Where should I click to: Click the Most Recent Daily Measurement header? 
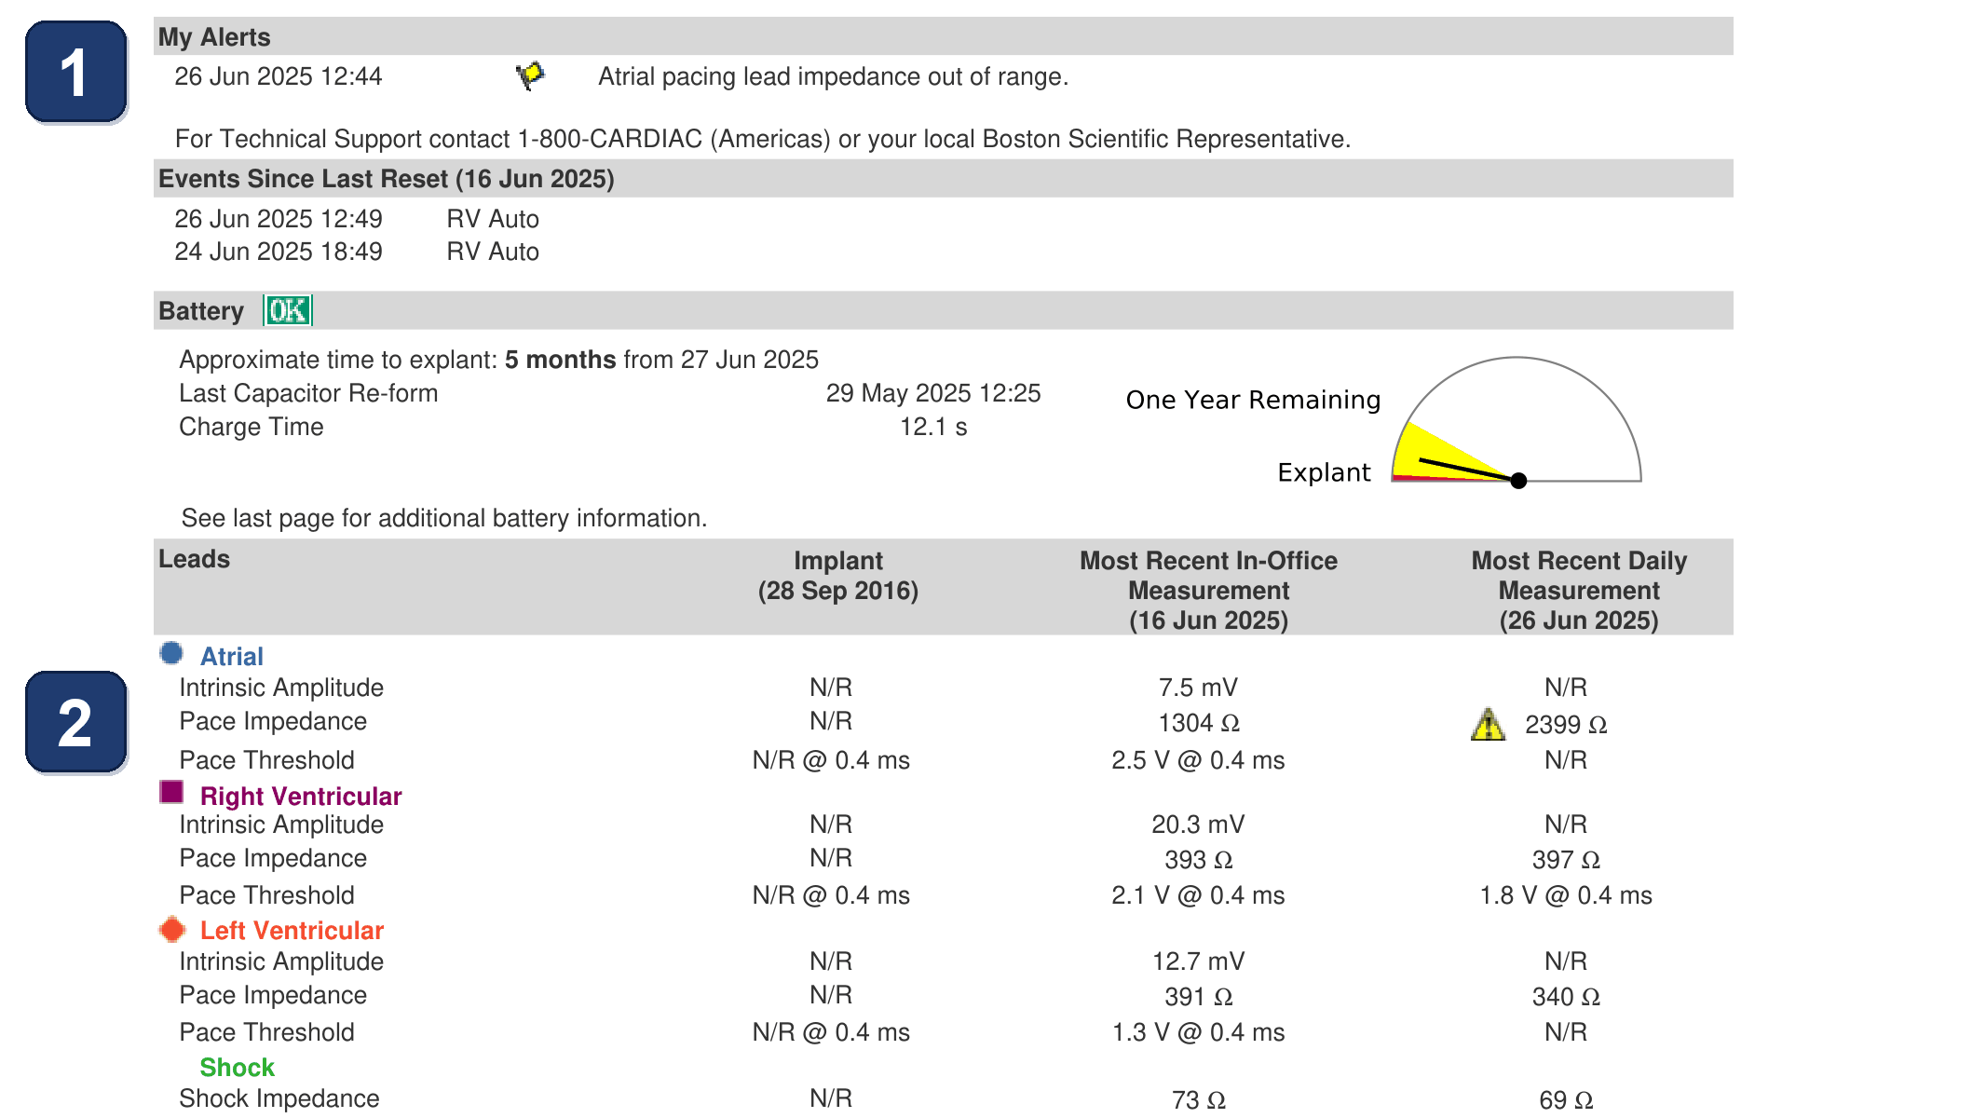coord(1579,590)
